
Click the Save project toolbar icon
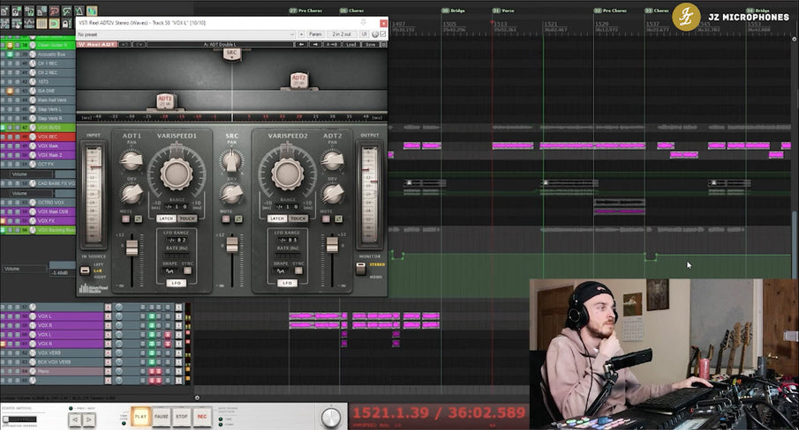(29, 11)
